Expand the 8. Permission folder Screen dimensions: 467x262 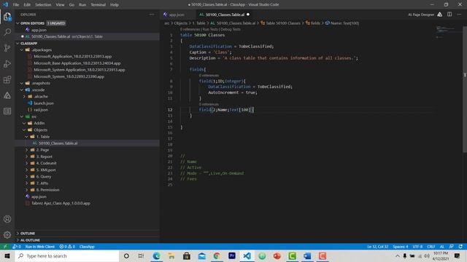(27, 190)
